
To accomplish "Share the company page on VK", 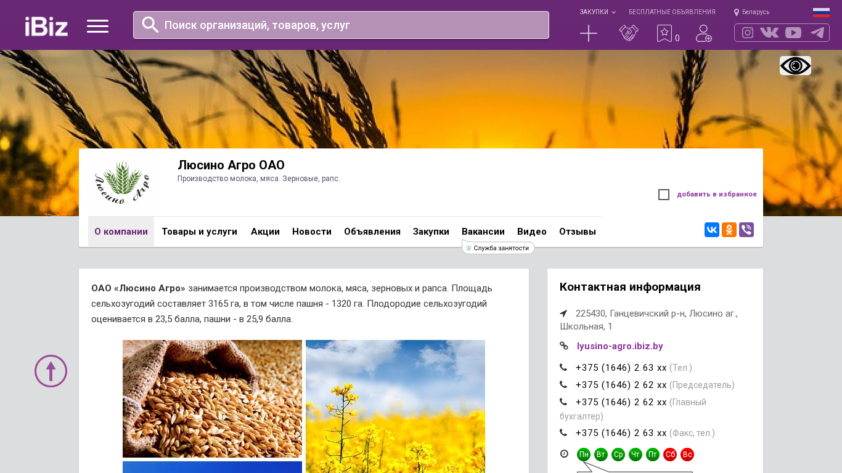I will pyautogui.click(x=712, y=230).
